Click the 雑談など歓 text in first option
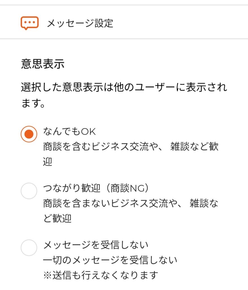The width and height of the screenshot is (248, 290). [194, 147]
